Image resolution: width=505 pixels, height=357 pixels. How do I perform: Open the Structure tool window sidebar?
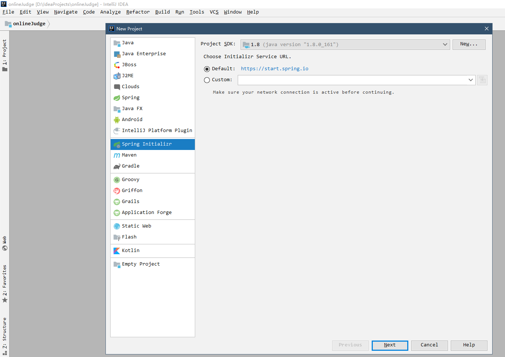[5, 336]
